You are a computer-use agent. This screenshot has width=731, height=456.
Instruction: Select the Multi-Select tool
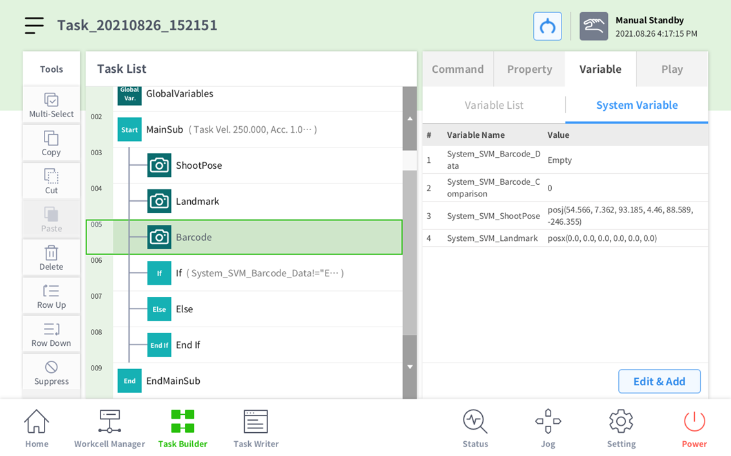(x=52, y=105)
